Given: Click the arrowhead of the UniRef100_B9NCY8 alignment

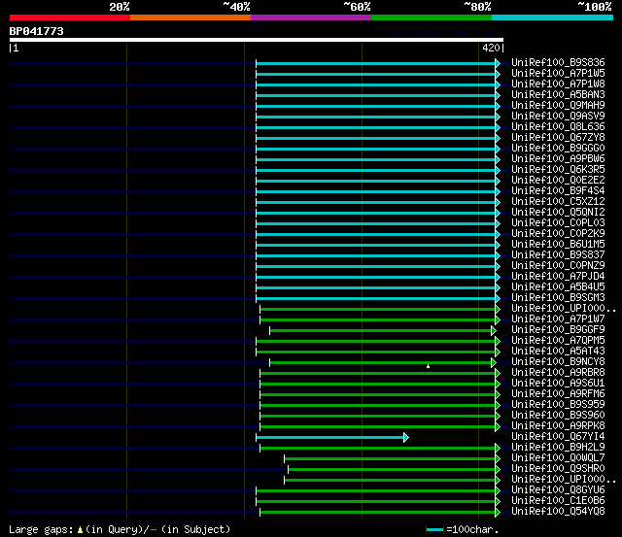Looking at the screenshot, I should pos(494,362).
